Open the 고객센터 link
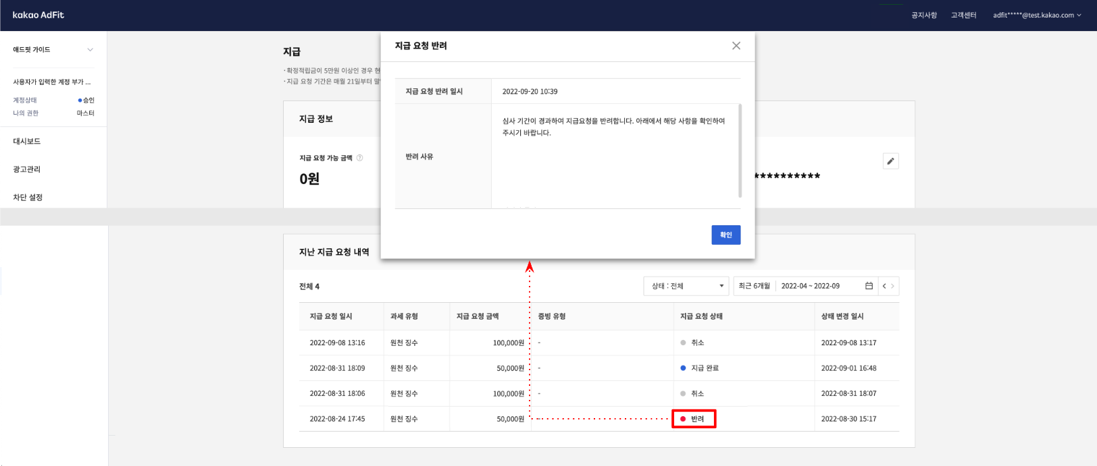 point(963,15)
